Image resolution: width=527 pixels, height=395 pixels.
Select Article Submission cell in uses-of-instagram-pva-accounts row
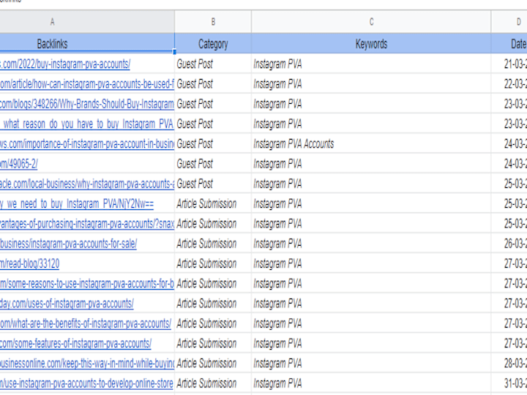click(x=213, y=304)
